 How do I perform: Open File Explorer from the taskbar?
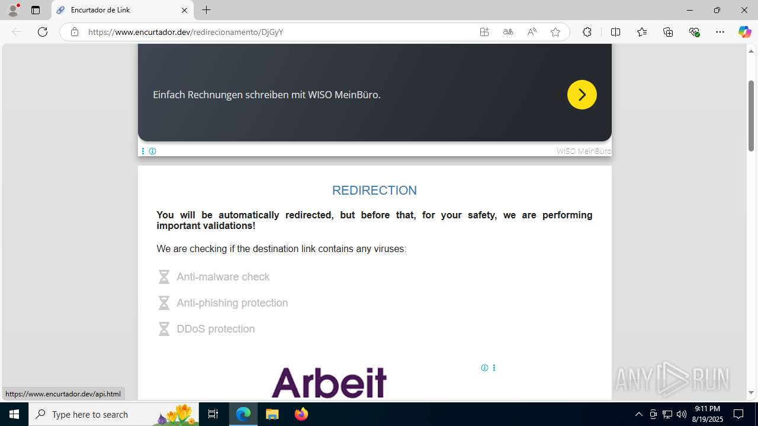tap(272, 414)
